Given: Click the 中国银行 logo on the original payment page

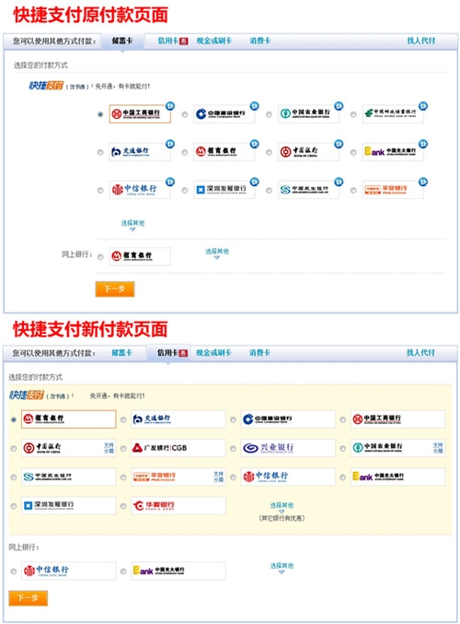Looking at the screenshot, I should pyautogui.click(x=308, y=152).
